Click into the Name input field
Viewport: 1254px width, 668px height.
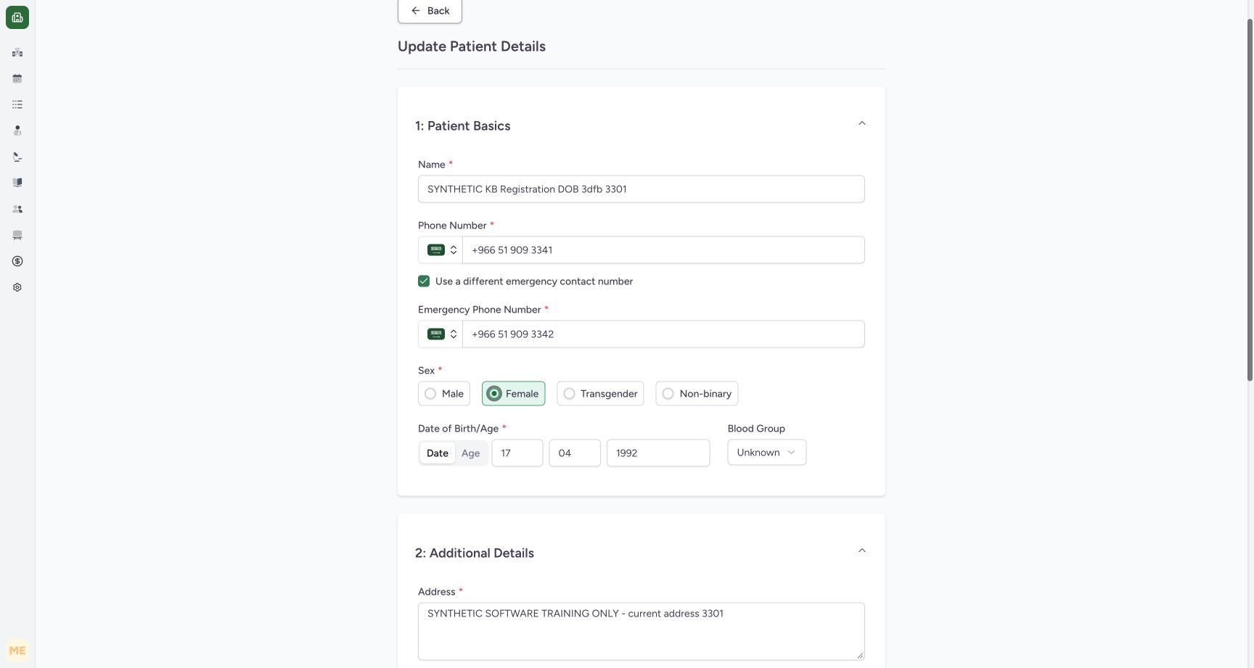(x=642, y=189)
